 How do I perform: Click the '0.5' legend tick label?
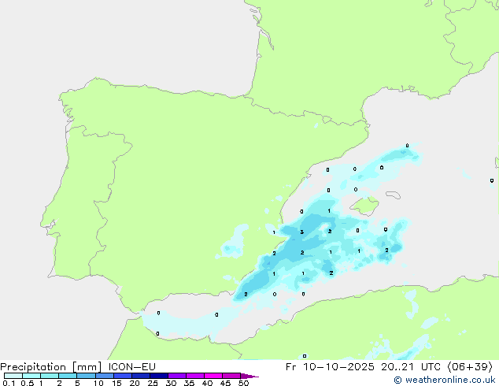[x=27, y=383]
